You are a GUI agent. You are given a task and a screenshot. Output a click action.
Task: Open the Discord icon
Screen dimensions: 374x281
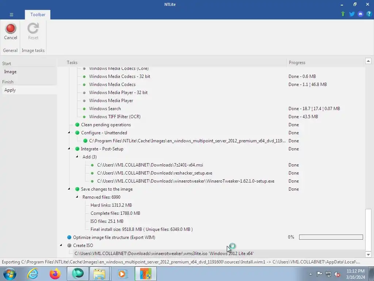coord(360,14)
